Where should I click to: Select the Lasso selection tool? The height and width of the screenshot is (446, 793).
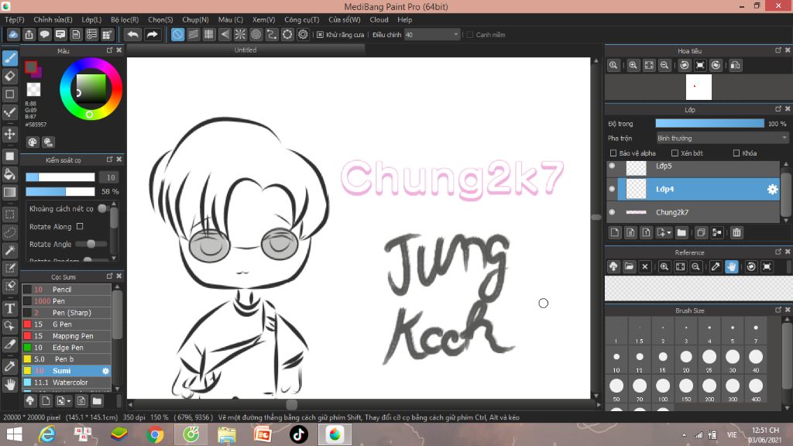click(x=10, y=232)
